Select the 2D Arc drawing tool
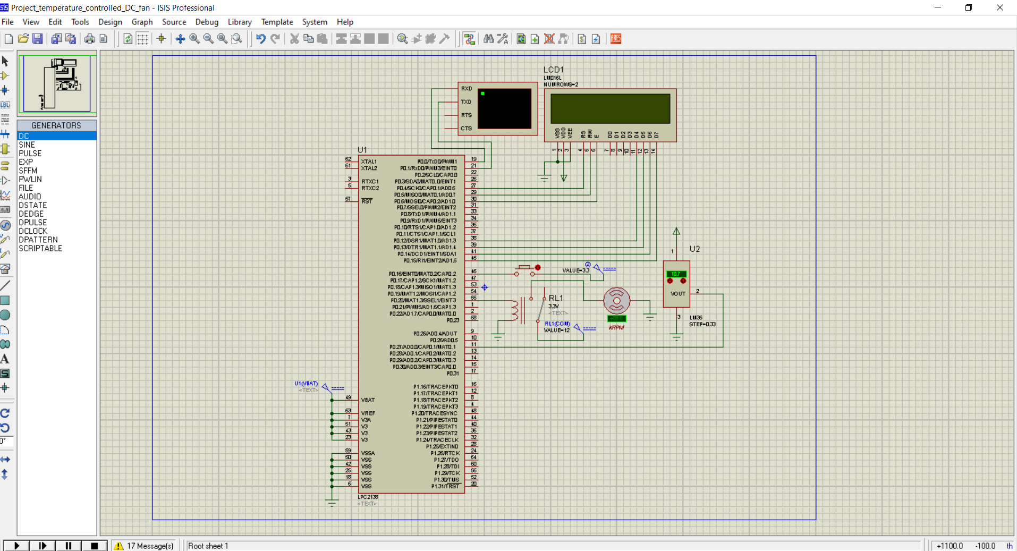Viewport: 1017px width, 551px height. (5, 330)
